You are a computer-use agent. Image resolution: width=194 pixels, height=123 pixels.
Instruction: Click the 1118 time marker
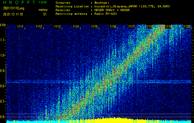click(150, 27)
